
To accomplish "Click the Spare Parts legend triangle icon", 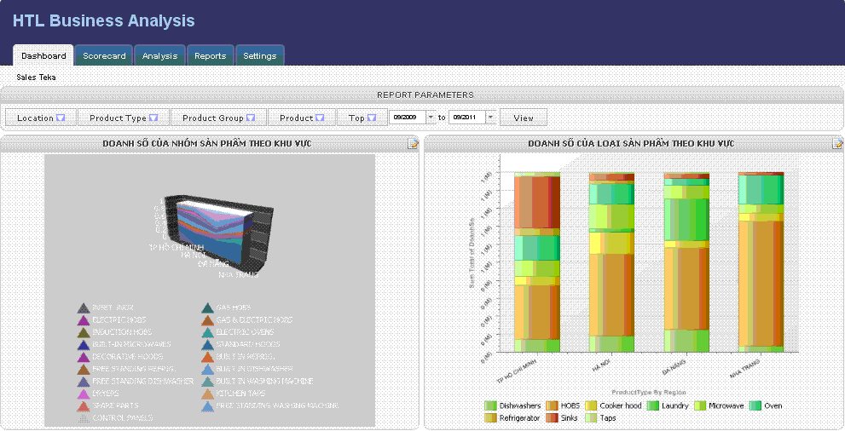I will point(84,407).
